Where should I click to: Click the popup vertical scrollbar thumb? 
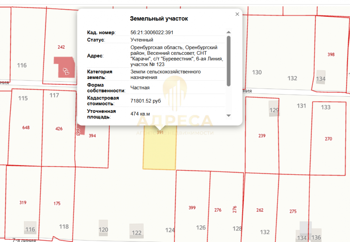pyautogui.click(x=229, y=60)
